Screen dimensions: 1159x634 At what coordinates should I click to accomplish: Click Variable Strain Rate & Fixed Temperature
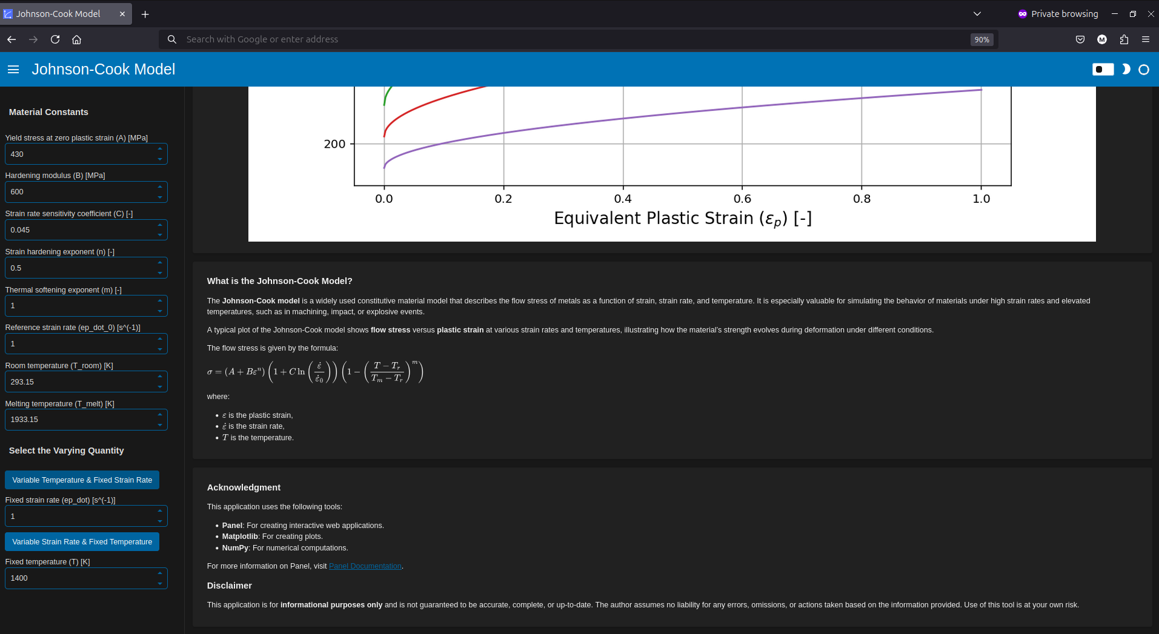tap(82, 542)
